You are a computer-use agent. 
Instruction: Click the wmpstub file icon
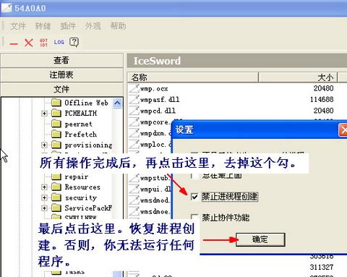[134, 178]
